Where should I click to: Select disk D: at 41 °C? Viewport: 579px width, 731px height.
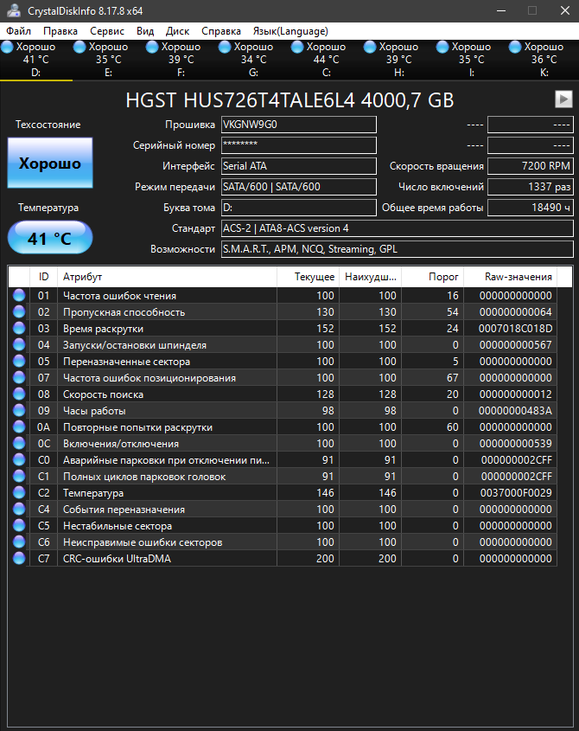(36, 60)
